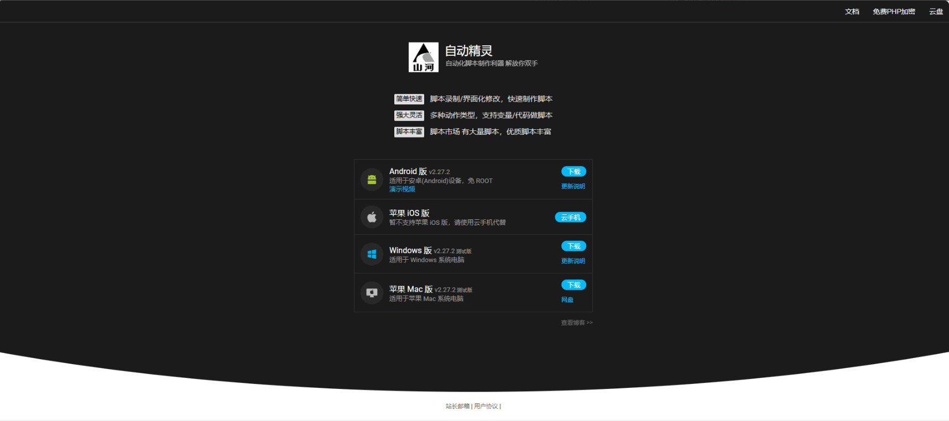Image resolution: width=949 pixels, height=421 pixels.
Task: Click text 适用于安卓(Android)设备，免 ROOT
Action: coord(441,181)
